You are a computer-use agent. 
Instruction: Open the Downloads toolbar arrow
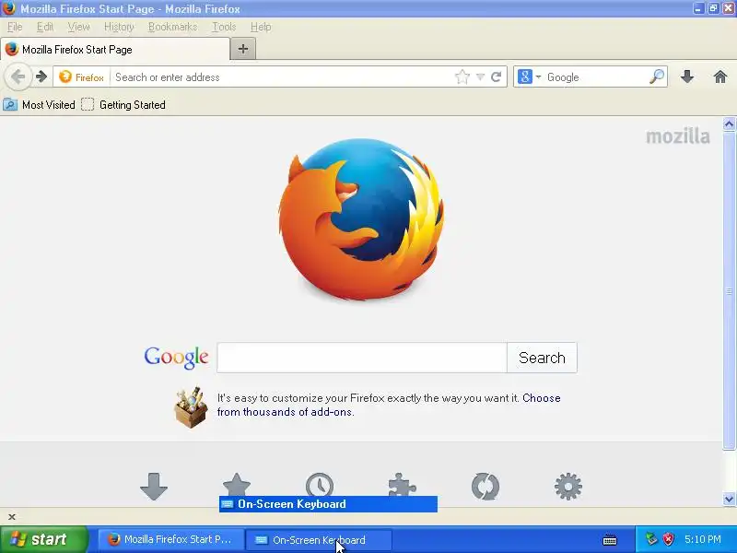(687, 76)
